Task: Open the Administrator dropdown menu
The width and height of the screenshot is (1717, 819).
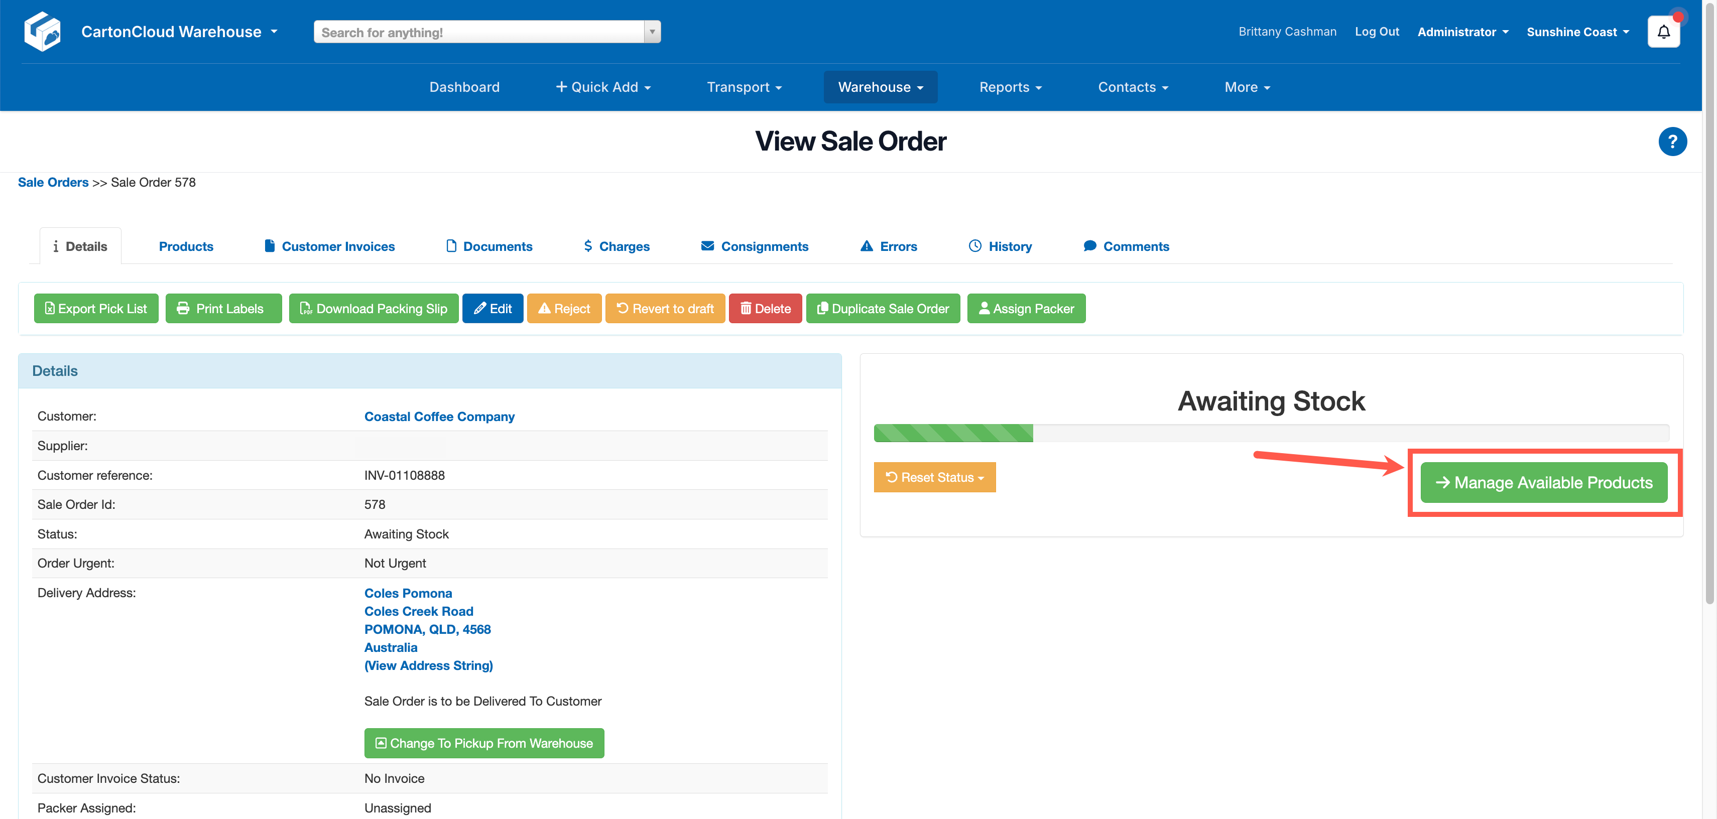Action: pyautogui.click(x=1462, y=31)
